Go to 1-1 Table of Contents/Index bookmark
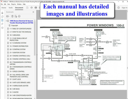 (x=20, y=29)
